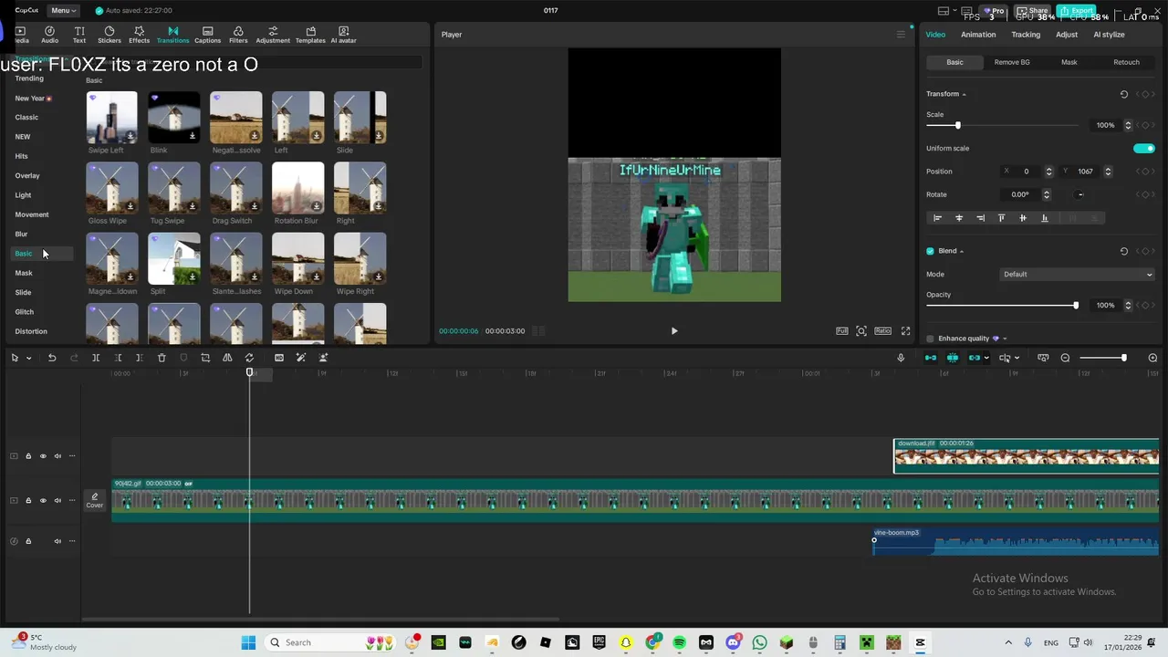Open the Blend Mode dropdown
1168x657 pixels.
pyautogui.click(x=1078, y=274)
